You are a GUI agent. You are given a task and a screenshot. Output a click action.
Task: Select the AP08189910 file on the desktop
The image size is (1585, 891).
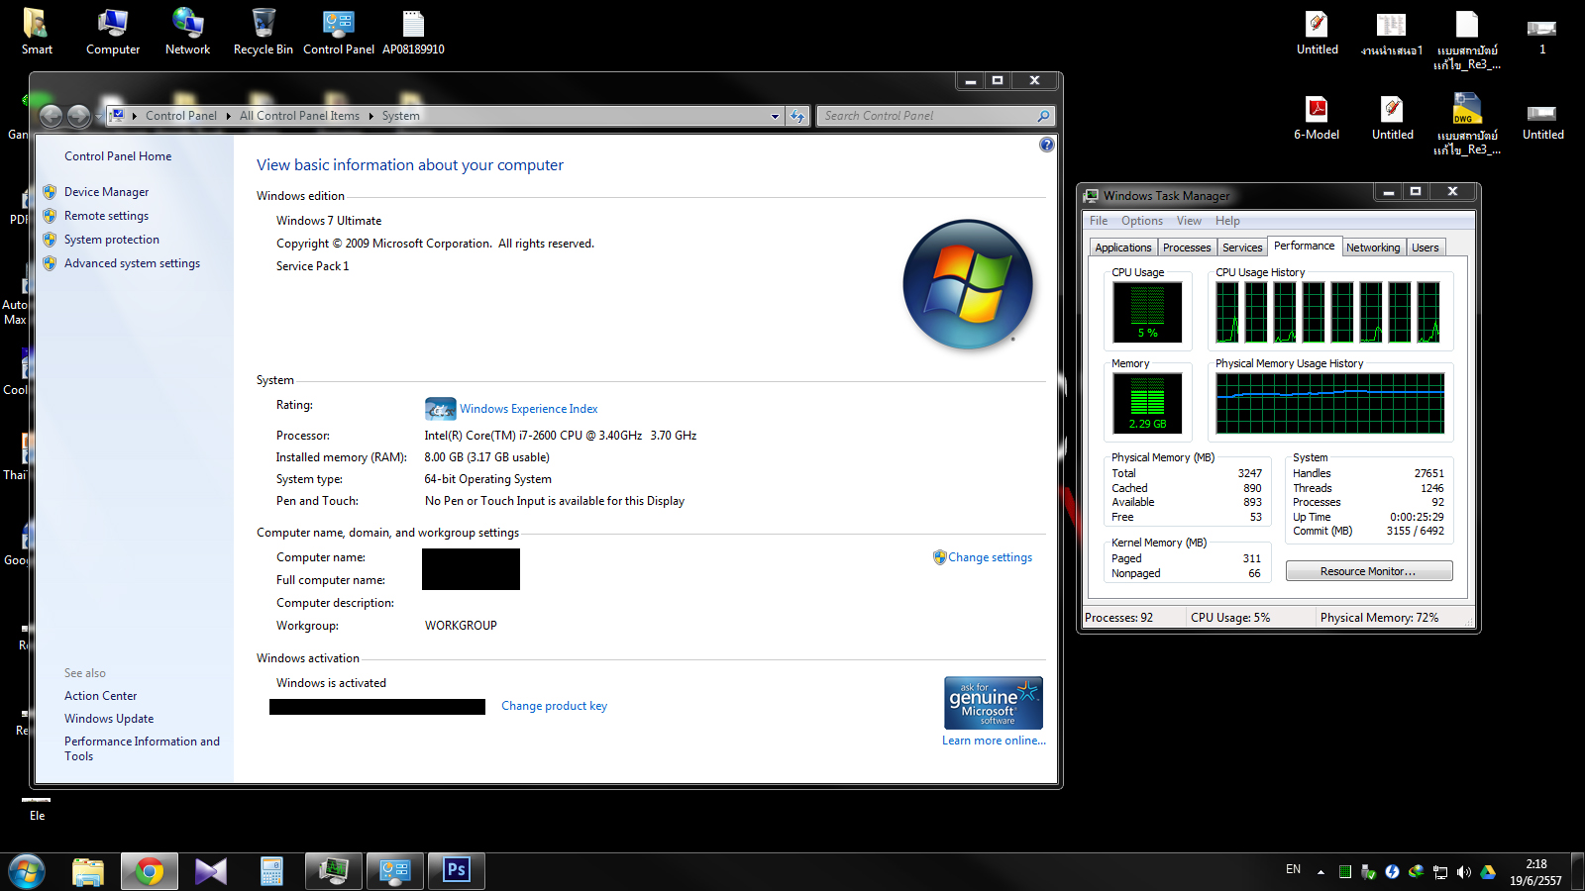[413, 31]
